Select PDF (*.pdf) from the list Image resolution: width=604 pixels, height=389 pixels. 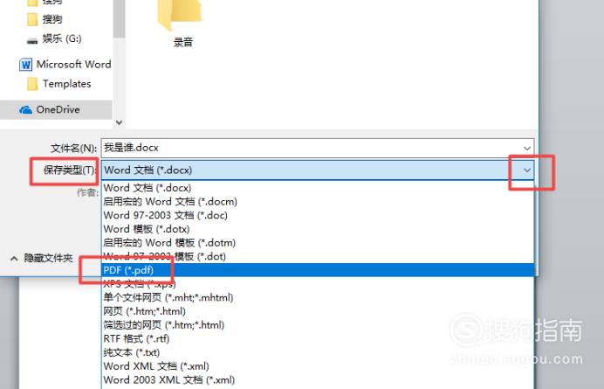pos(318,270)
